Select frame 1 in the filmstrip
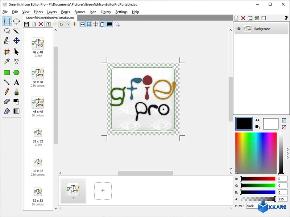Image resolution: width=290 pixels, height=217 pixels. pyautogui.click(x=73, y=191)
